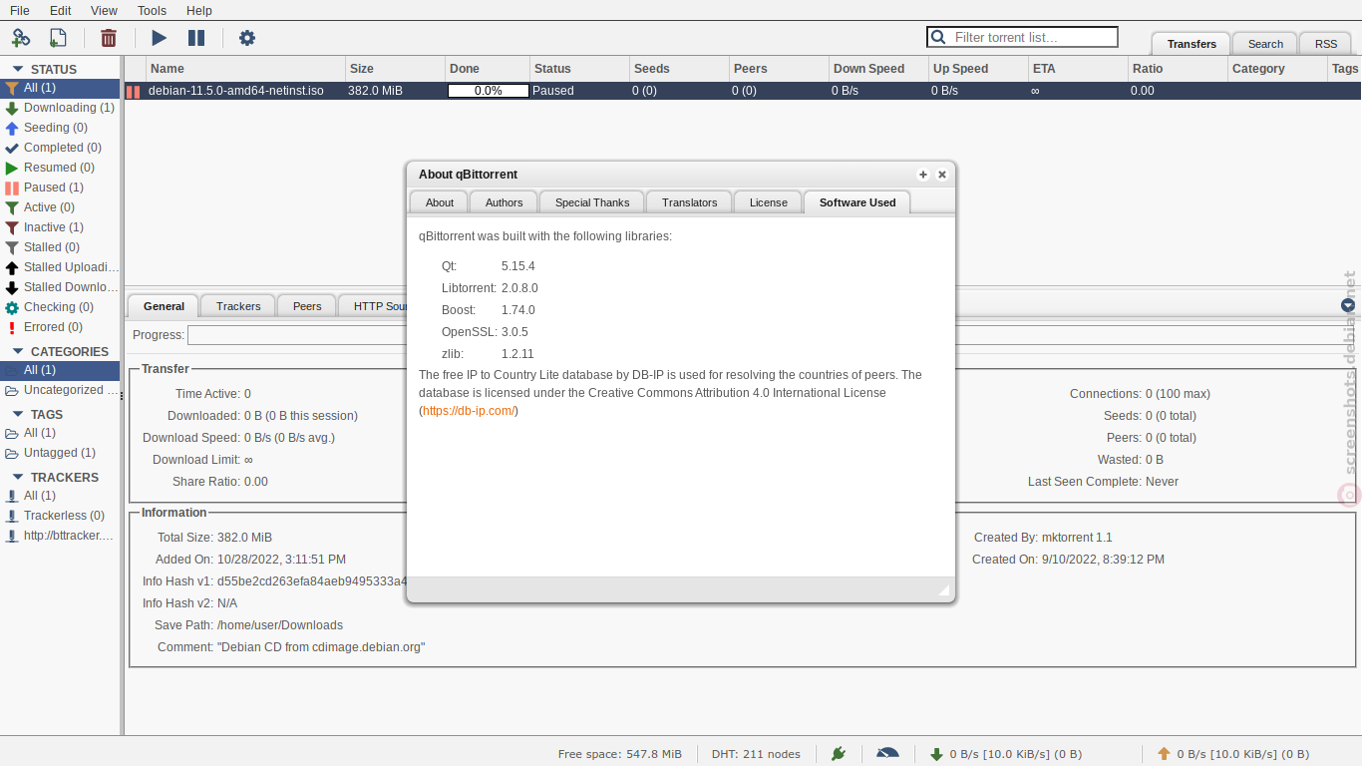Viewport: 1362px width, 766px height.
Task: Select the Checking (0) status filter
Action: coord(60,307)
